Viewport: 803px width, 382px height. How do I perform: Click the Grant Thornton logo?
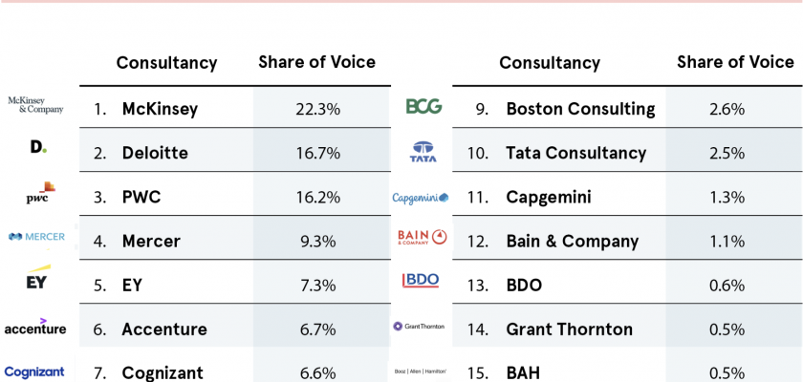419,327
